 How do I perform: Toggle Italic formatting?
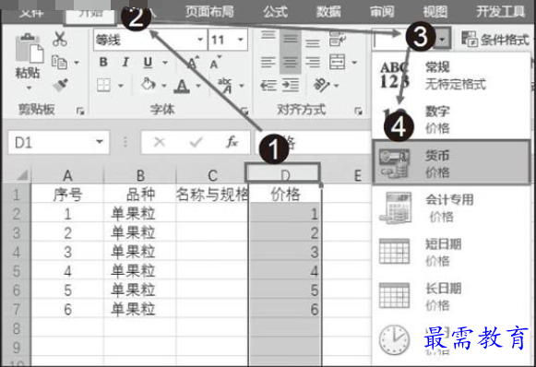(125, 62)
